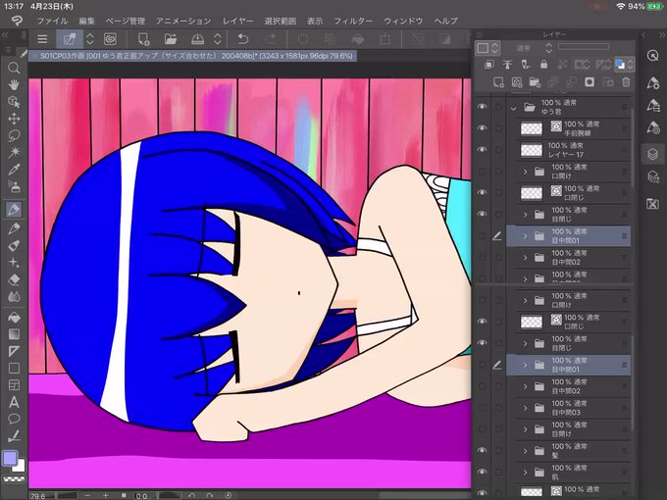Screen dimensions: 667x500
Task: Expand the 肌 folder
Action: click(x=526, y=472)
